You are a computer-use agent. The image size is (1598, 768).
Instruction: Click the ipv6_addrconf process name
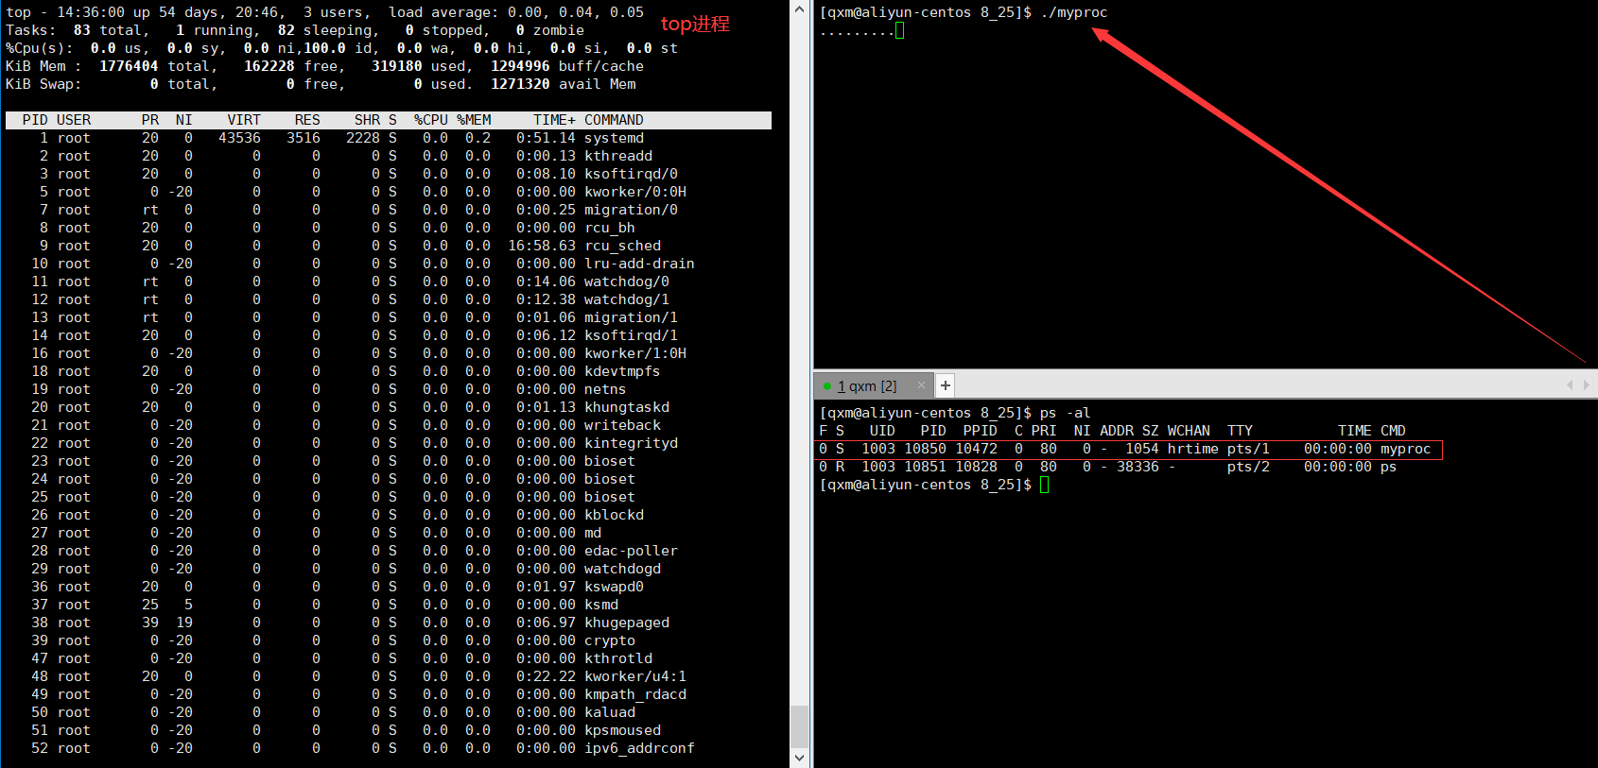click(x=639, y=748)
